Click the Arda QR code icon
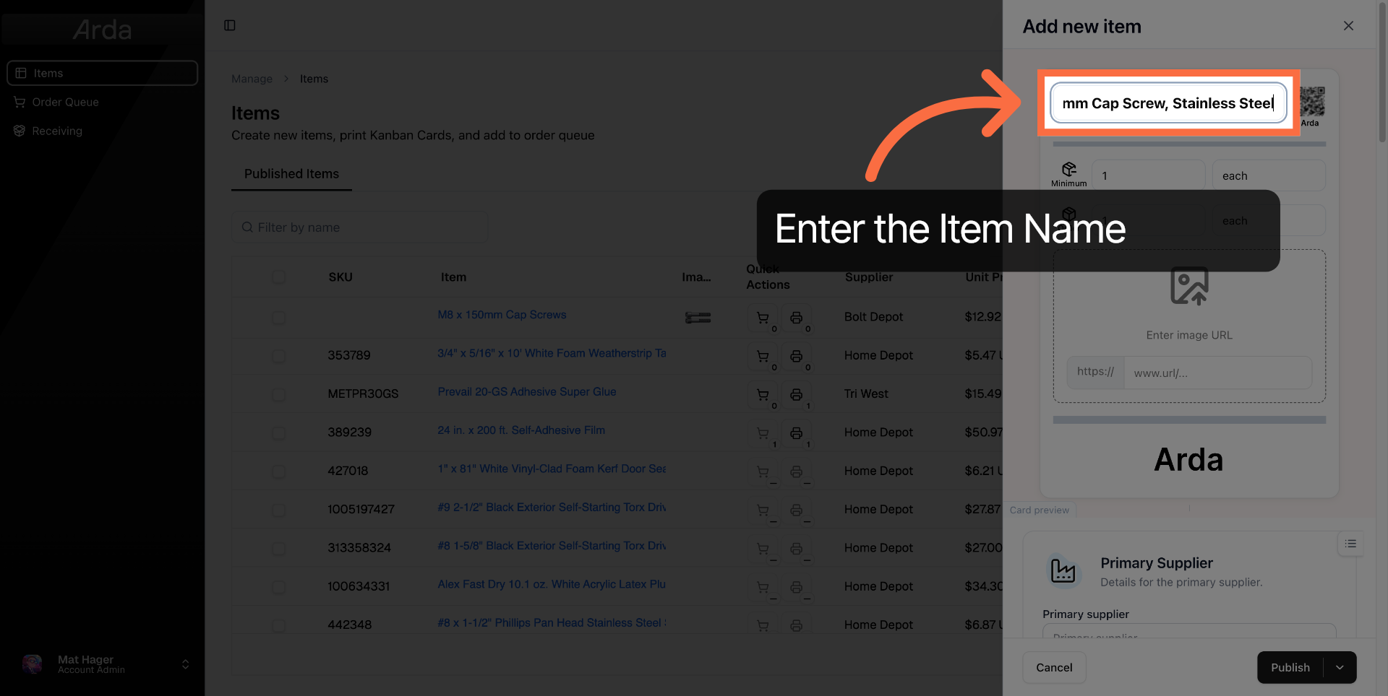 pos(1311,103)
